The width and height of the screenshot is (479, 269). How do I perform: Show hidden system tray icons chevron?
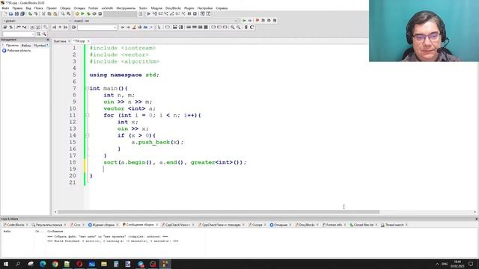tap(437, 264)
